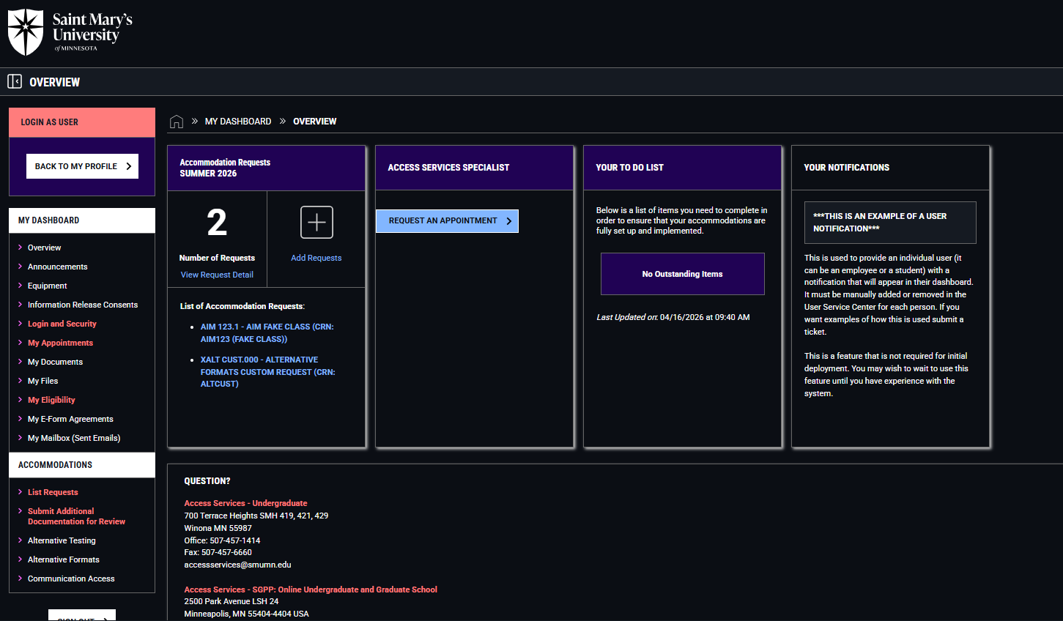
Task: Open Alternative Formats in sidebar
Action: (64, 559)
